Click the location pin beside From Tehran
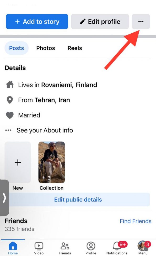Image resolution: width=156 pixels, height=256 pixels. pos(9,100)
